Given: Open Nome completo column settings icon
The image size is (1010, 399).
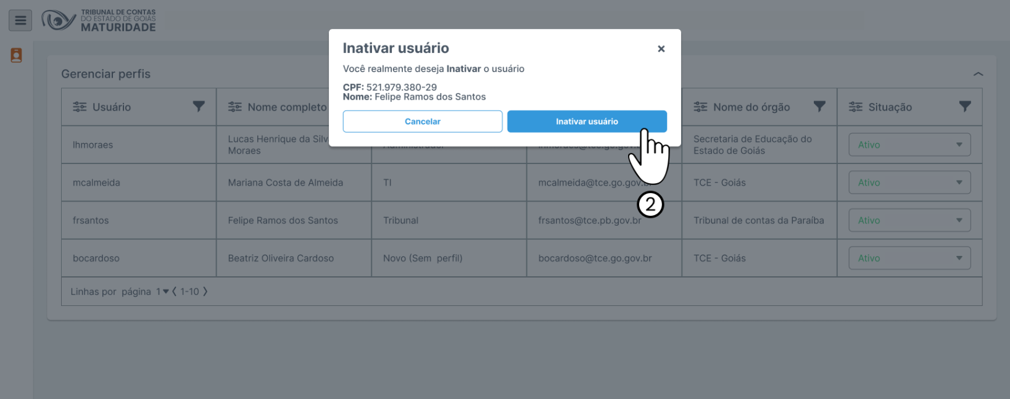Looking at the screenshot, I should point(235,107).
